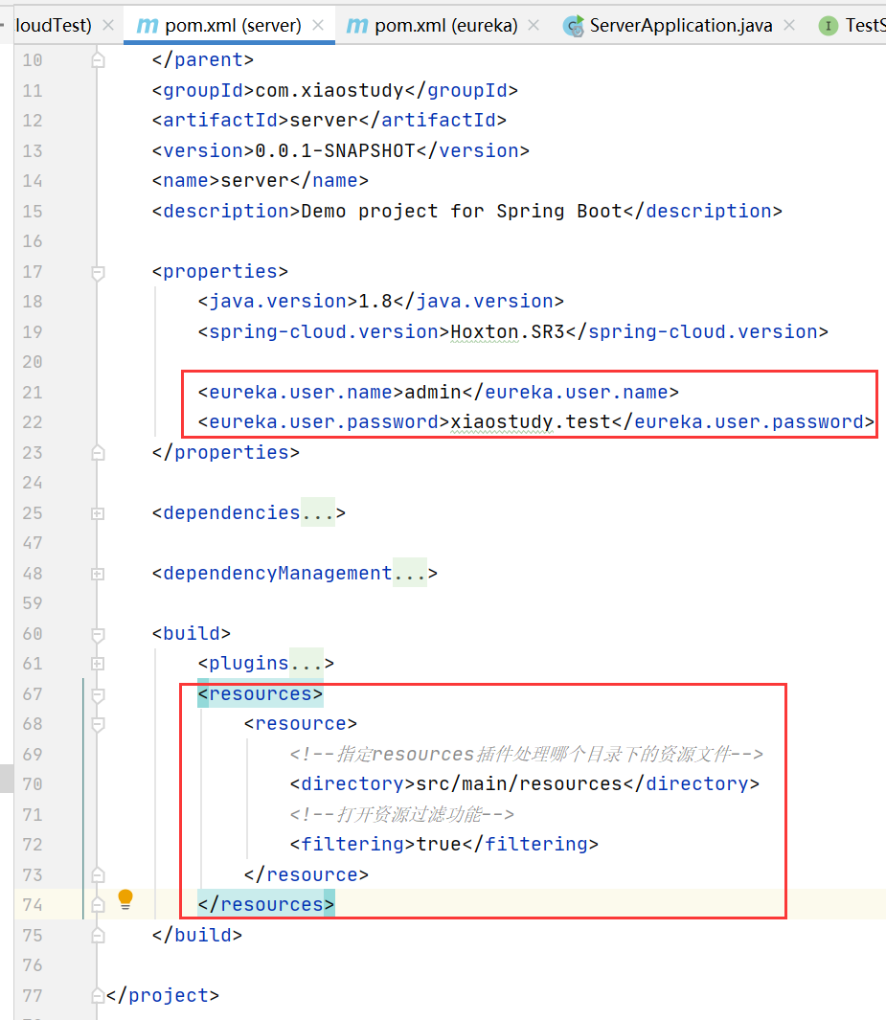Click the java.version value 1.8
The height and width of the screenshot is (1020, 886).
(x=375, y=301)
